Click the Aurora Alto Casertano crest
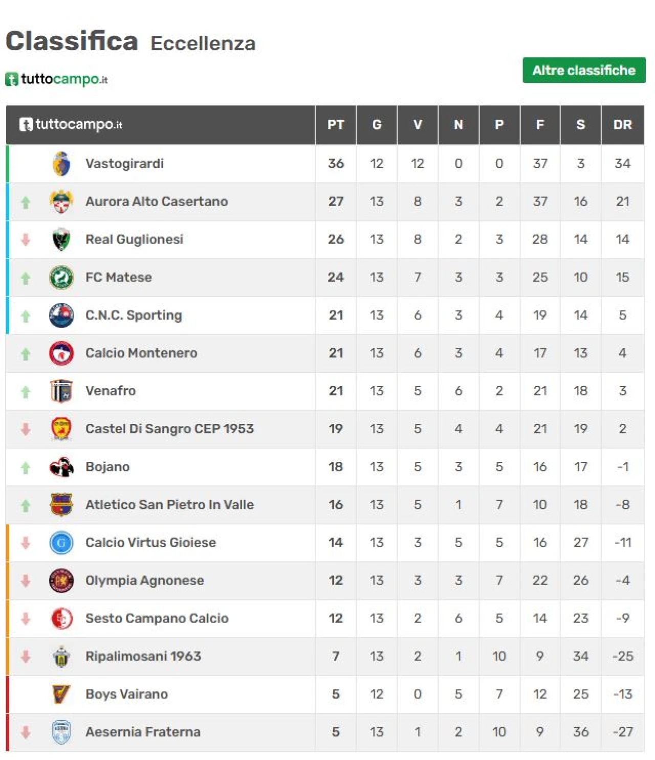 point(61,202)
